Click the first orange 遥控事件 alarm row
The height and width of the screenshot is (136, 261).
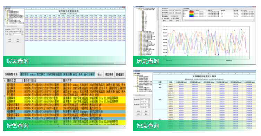66,85
